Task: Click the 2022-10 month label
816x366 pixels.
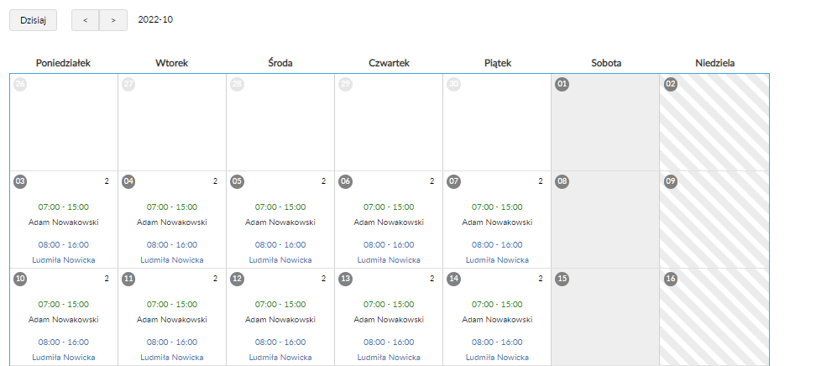Action: click(x=155, y=19)
